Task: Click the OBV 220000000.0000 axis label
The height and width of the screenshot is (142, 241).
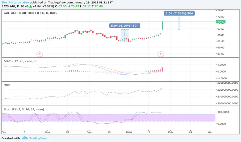Action: coord(228,90)
